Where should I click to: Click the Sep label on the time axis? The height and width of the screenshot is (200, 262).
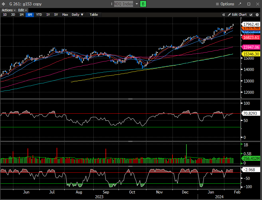[106, 192]
